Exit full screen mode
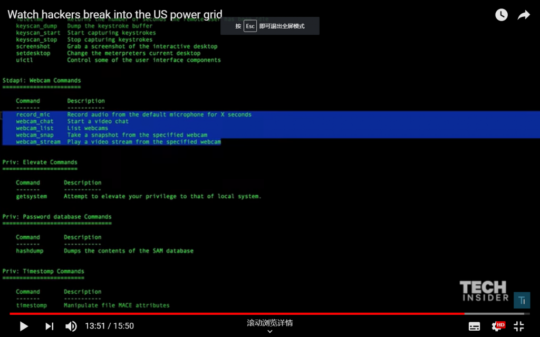 pyautogui.click(x=519, y=326)
